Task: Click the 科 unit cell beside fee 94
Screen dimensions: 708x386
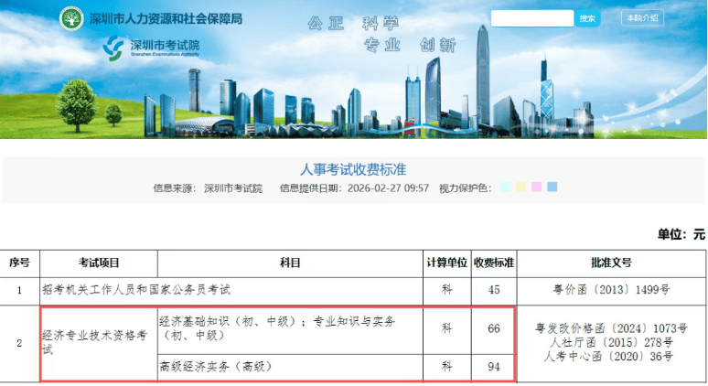Action: click(x=447, y=367)
